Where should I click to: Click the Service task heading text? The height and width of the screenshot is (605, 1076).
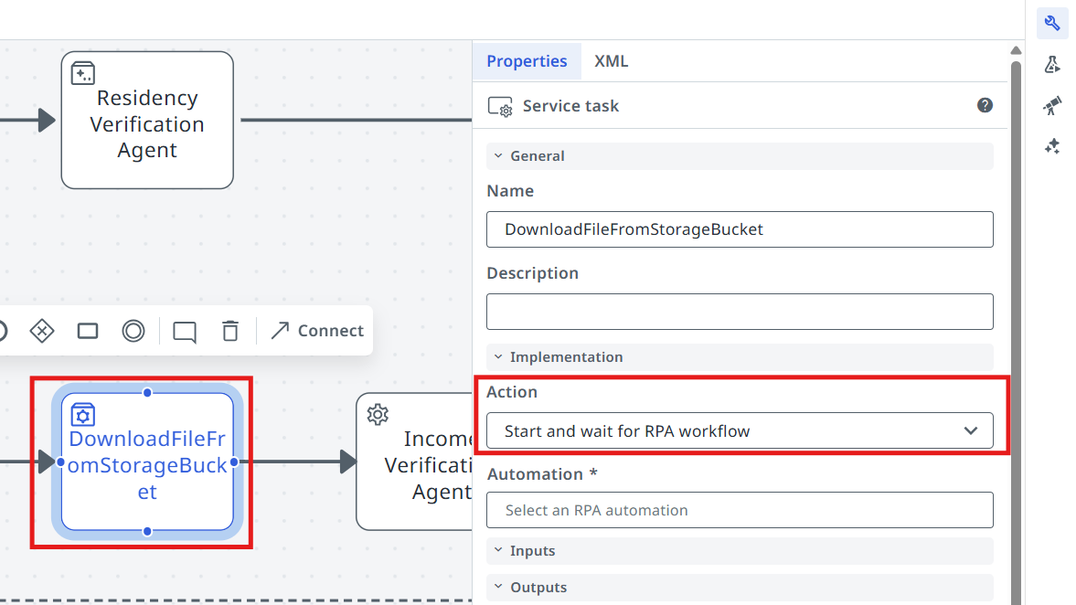tap(570, 106)
